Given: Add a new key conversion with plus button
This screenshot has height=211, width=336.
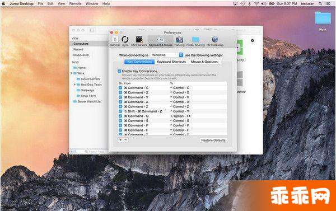Looking at the screenshot, I should pos(120,140).
